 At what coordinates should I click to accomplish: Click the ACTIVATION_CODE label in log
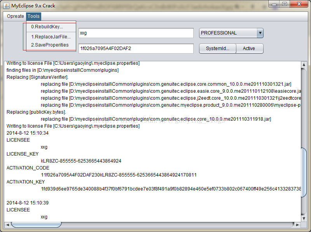coord(28,168)
